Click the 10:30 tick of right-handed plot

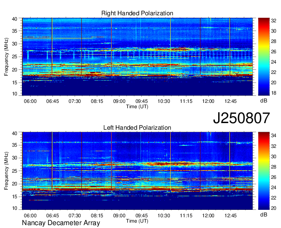tap(164, 101)
